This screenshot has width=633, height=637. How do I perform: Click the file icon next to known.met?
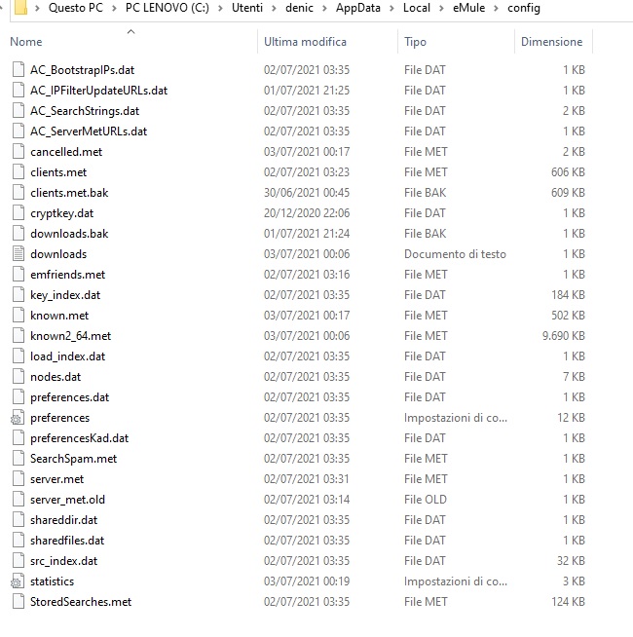19,315
